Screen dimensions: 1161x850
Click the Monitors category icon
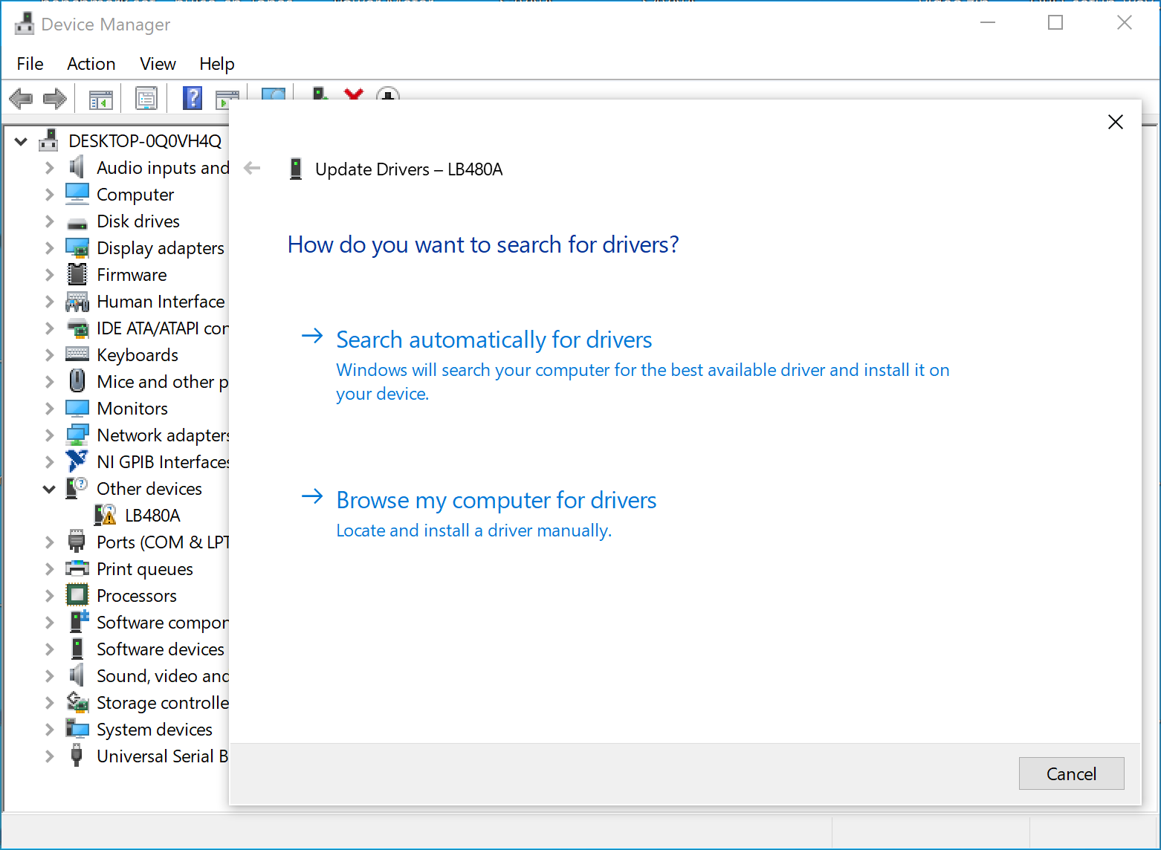[77, 408]
